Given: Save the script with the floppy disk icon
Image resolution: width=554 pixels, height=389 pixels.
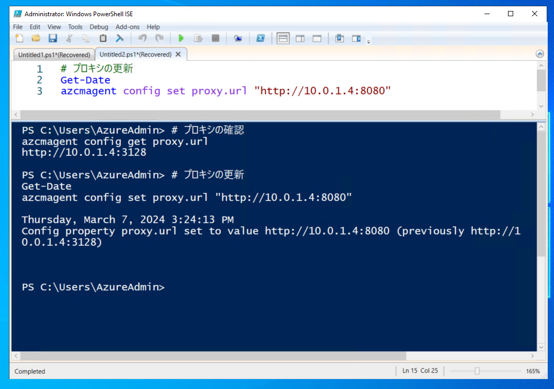Looking at the screenshot, I should click(52, 38).
